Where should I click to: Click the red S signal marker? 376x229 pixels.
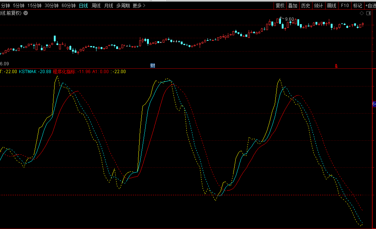[336, 66]
